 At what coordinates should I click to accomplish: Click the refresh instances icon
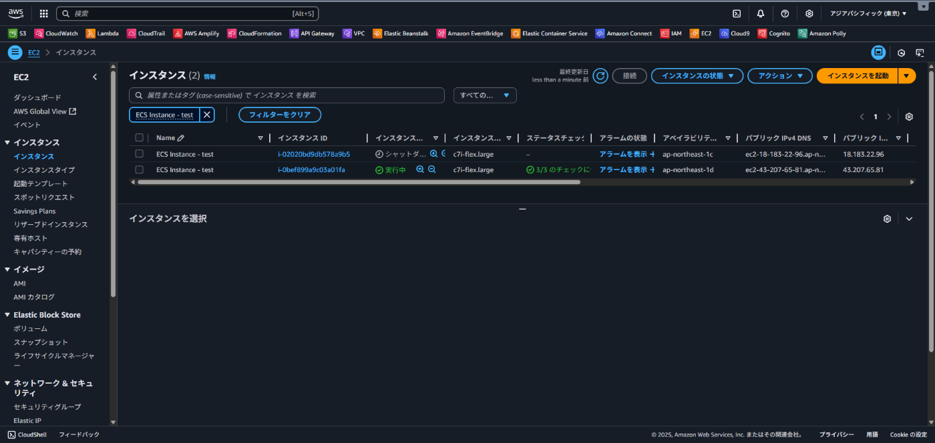[600, 76]
